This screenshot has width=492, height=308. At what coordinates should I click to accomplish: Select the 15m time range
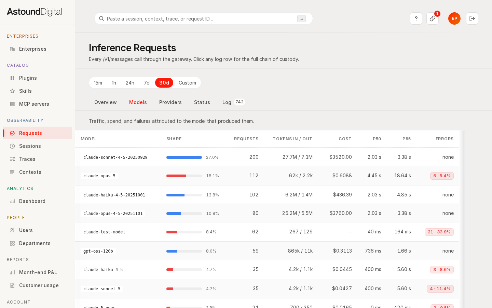point(98,83)
